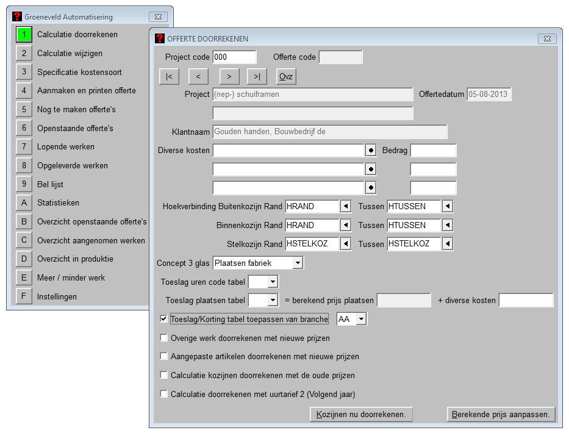Check Calculatie doorrekenen met uurtarief 2
Viewport: 569px width, 433px height.
point(163,394)
